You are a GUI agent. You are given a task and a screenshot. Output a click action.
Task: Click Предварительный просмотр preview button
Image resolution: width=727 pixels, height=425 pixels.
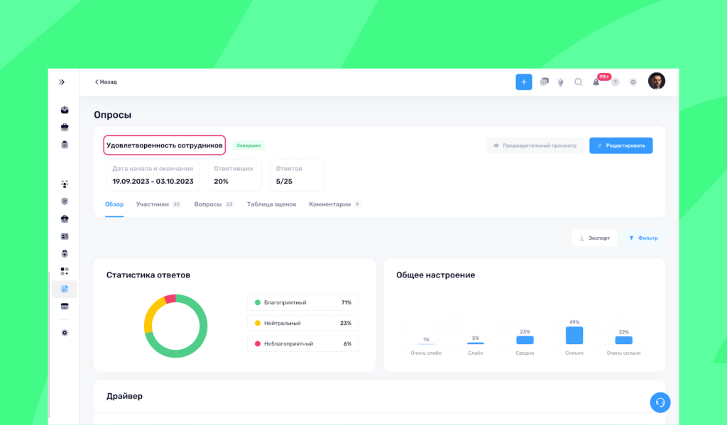coord(535,145)
